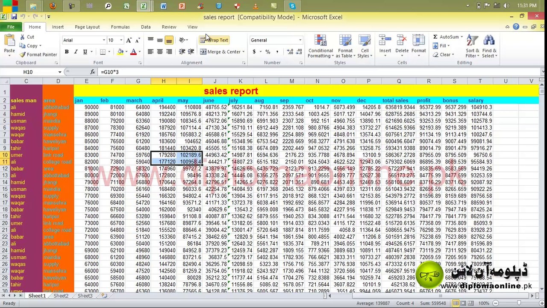Open Skype from the taskbar
Viewport: 547px width, 308px height.
tap(292, 6)
